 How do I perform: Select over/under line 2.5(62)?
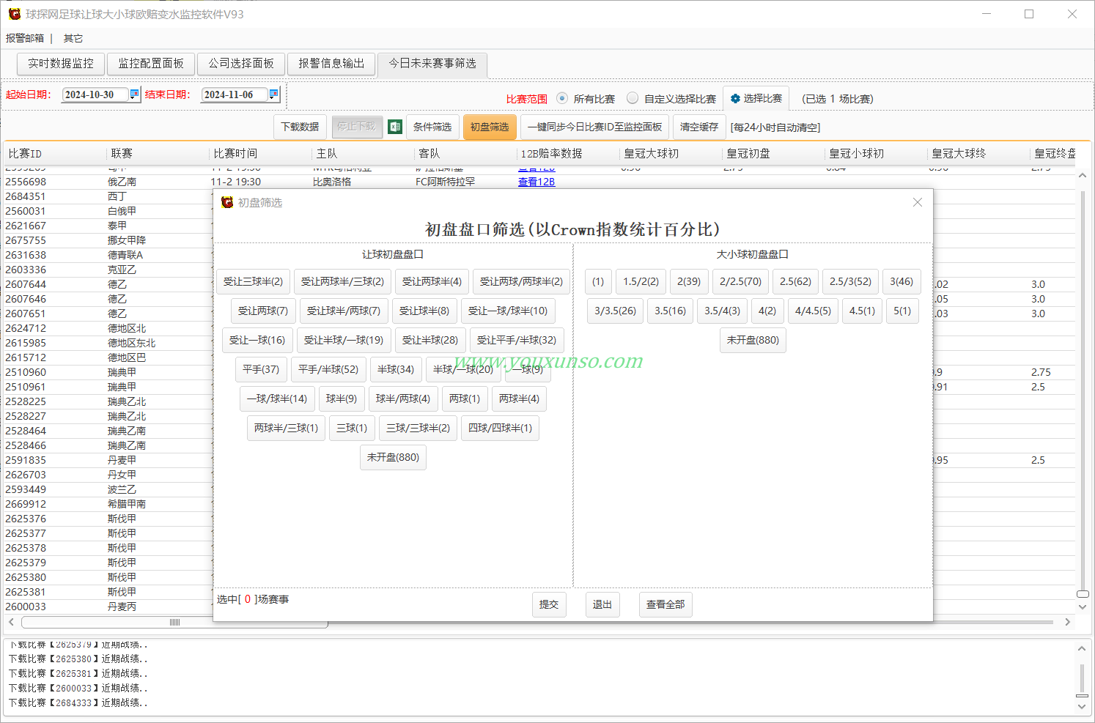pos(796,281)
